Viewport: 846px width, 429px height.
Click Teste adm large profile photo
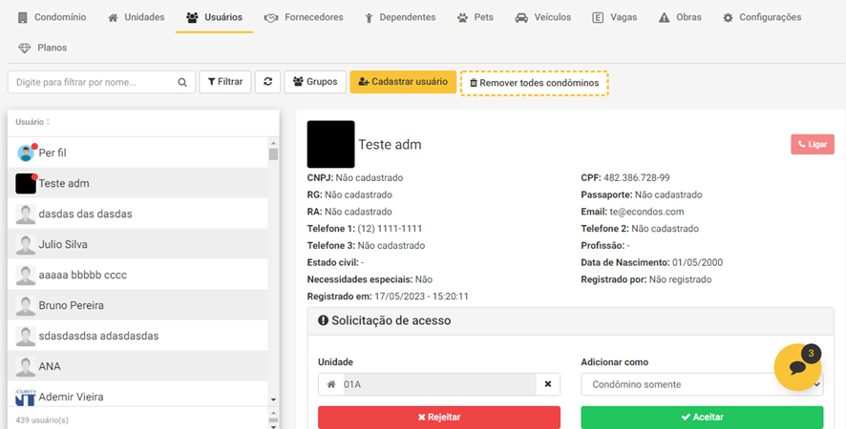point(330,145)
